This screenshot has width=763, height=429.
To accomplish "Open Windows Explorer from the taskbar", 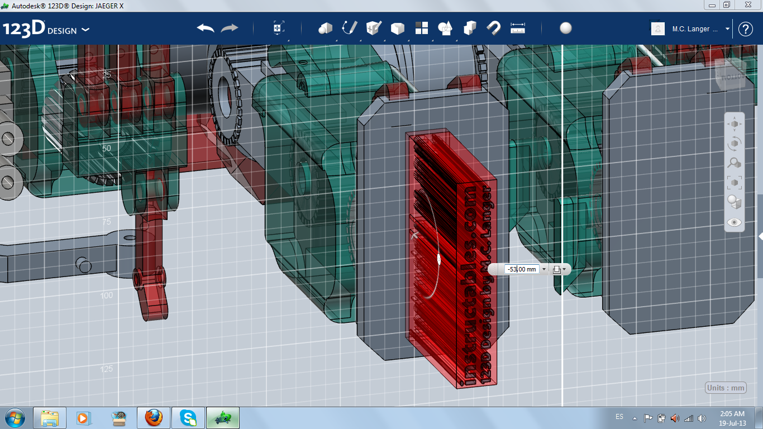I will [50, 418].
